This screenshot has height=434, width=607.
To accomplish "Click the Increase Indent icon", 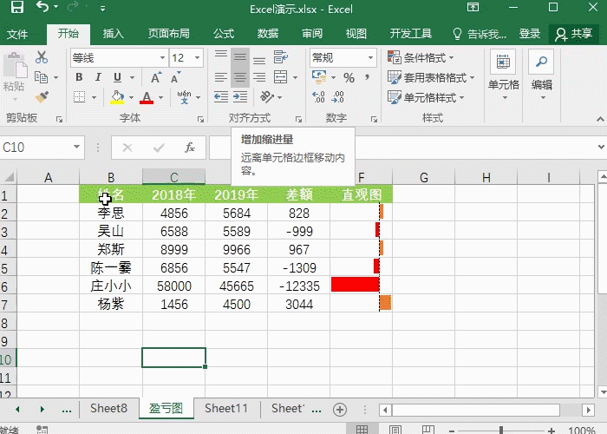I will 240,96.
